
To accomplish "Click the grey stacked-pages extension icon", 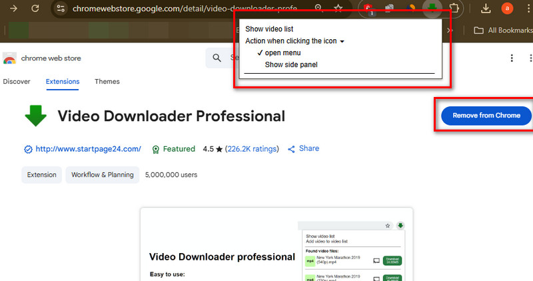I will pos(389,8).
